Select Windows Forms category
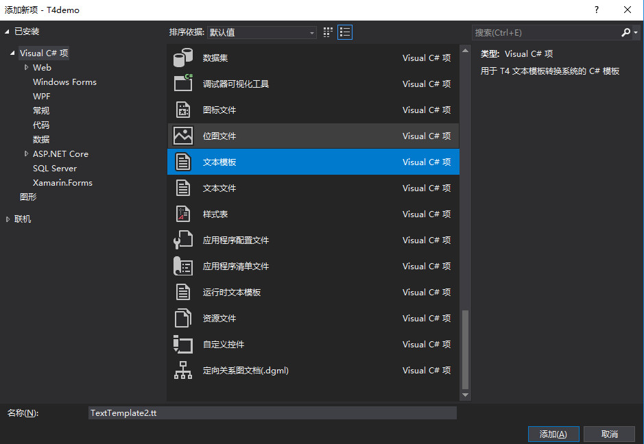644x444 pixels. [x=64, y=82]
